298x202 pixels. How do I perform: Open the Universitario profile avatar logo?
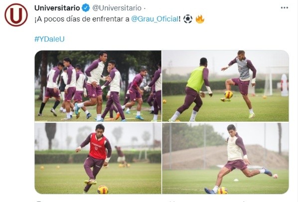[16, 15]
